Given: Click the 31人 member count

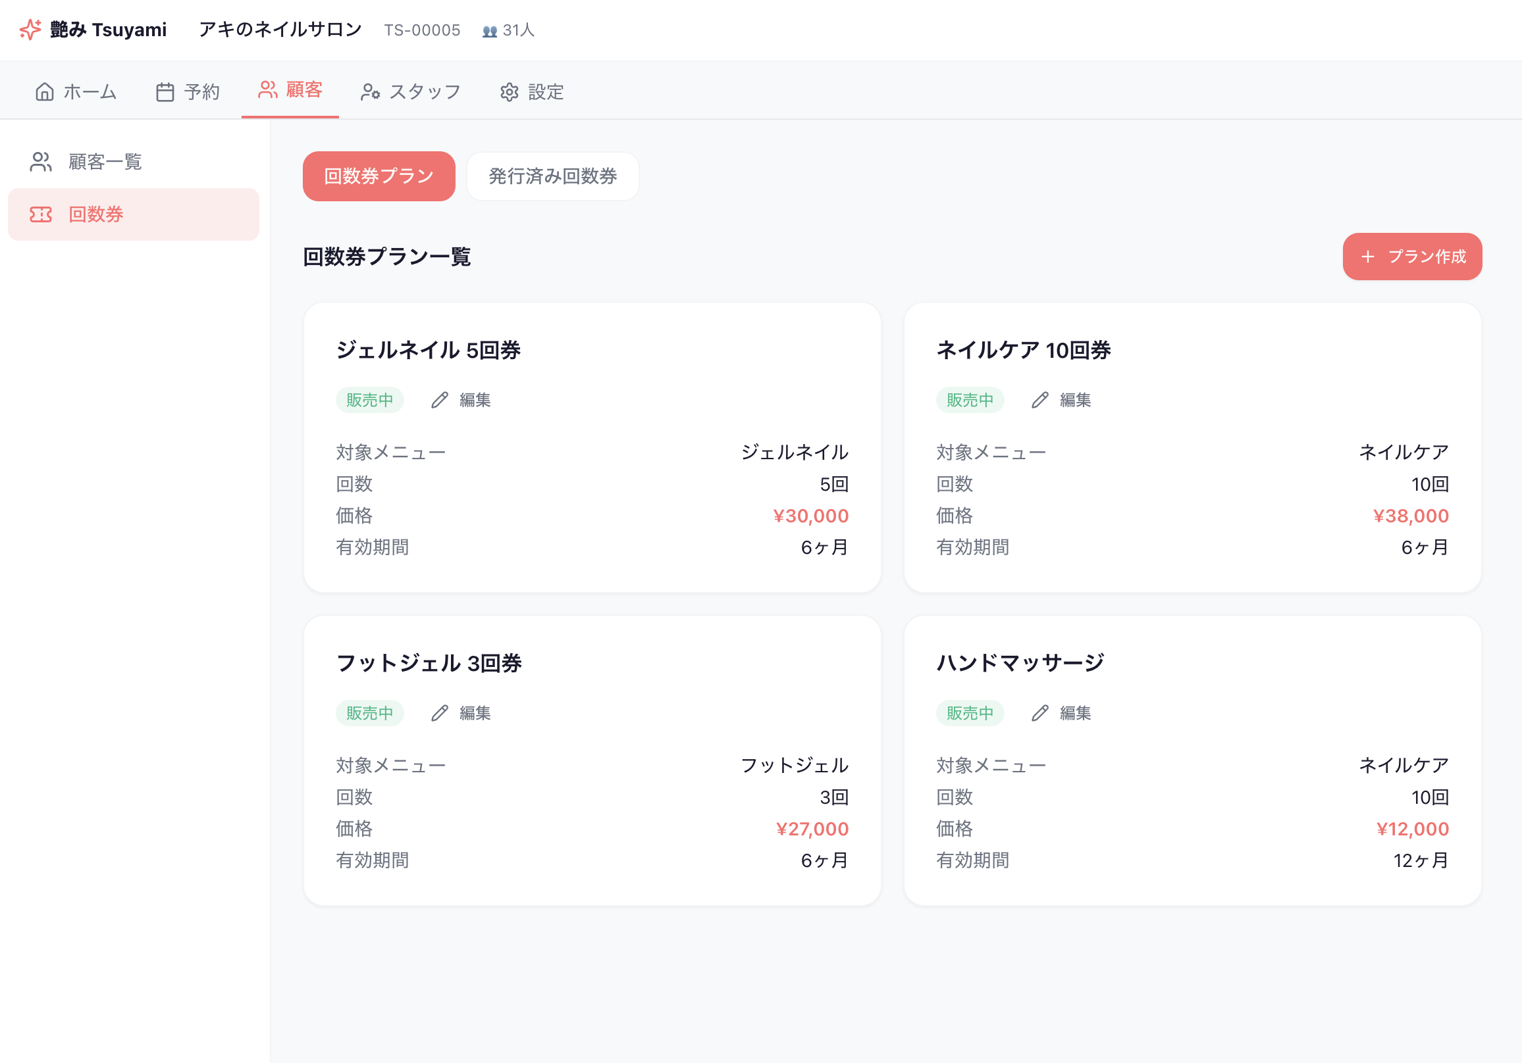Looking at the screenshot, I should click(x=518, y=30).
